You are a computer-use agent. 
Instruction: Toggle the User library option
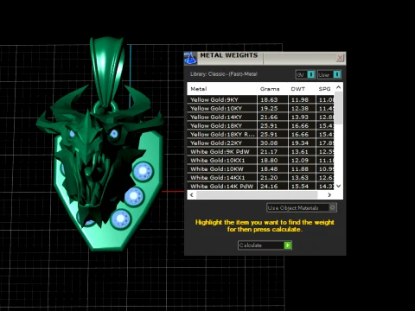point(329,74)
